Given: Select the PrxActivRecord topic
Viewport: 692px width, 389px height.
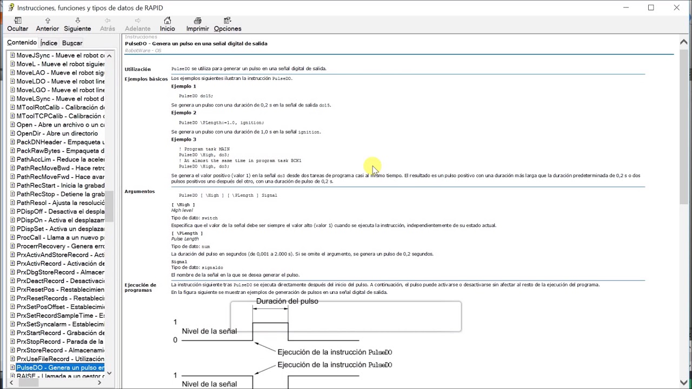Looking at the screenshot, I should [x=61, y=264].
